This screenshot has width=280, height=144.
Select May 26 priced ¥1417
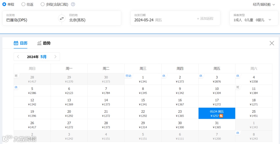point(32,125)
